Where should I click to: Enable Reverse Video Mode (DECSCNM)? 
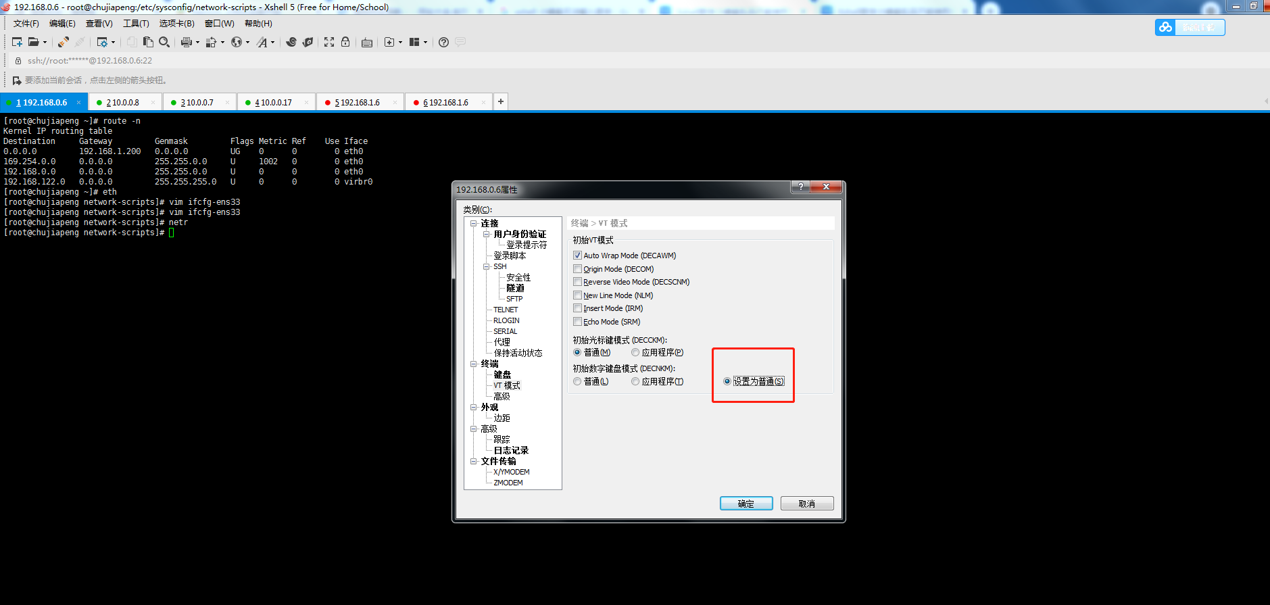pos(577,282)
